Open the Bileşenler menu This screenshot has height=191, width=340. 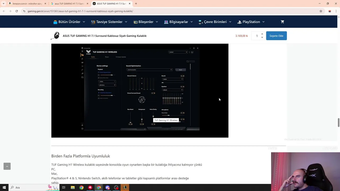tap(146, 22)
